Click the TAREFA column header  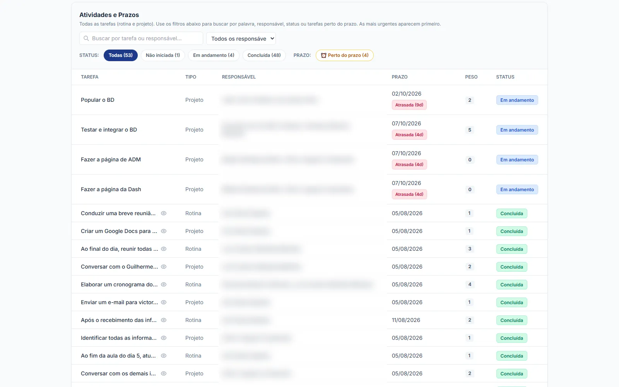point(90,77)
